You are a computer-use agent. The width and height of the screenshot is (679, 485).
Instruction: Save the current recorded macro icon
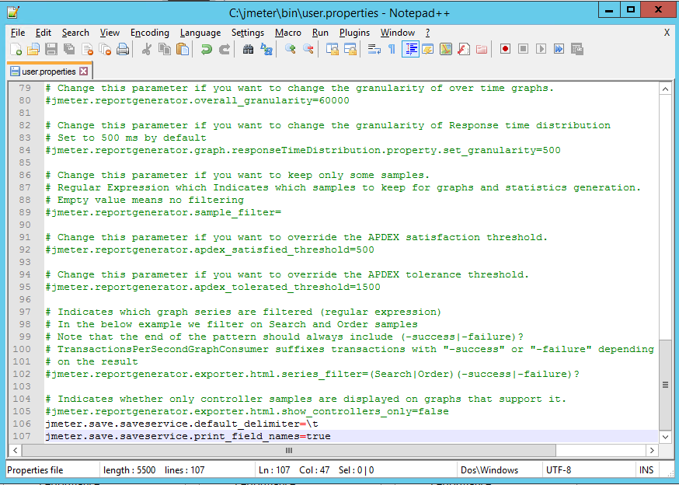point(576,49)
